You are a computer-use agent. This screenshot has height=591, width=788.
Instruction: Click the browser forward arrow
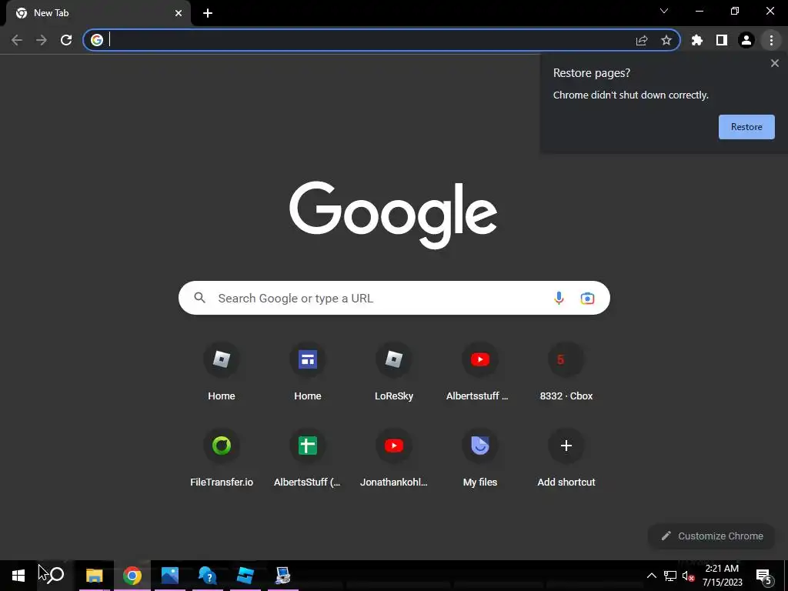click(x=42, y=40)
